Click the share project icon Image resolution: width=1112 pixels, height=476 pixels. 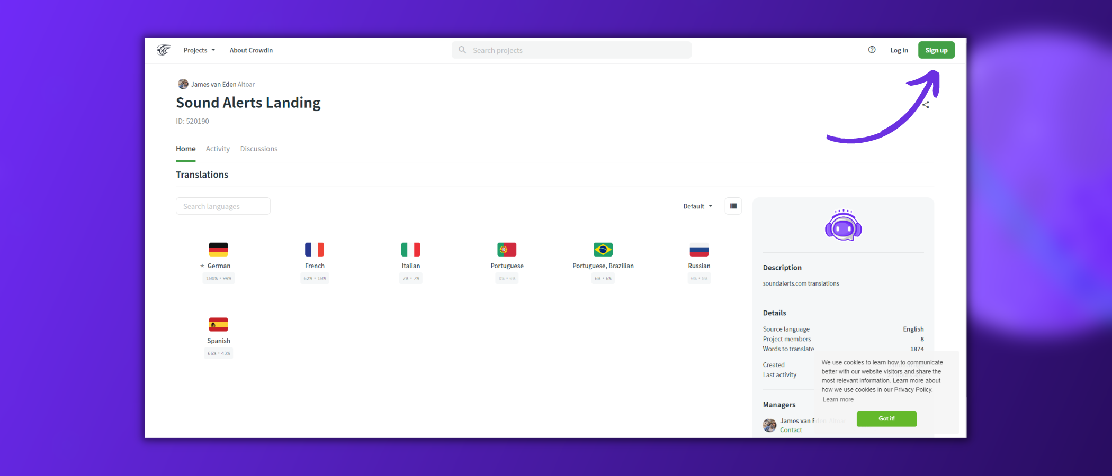926,105
